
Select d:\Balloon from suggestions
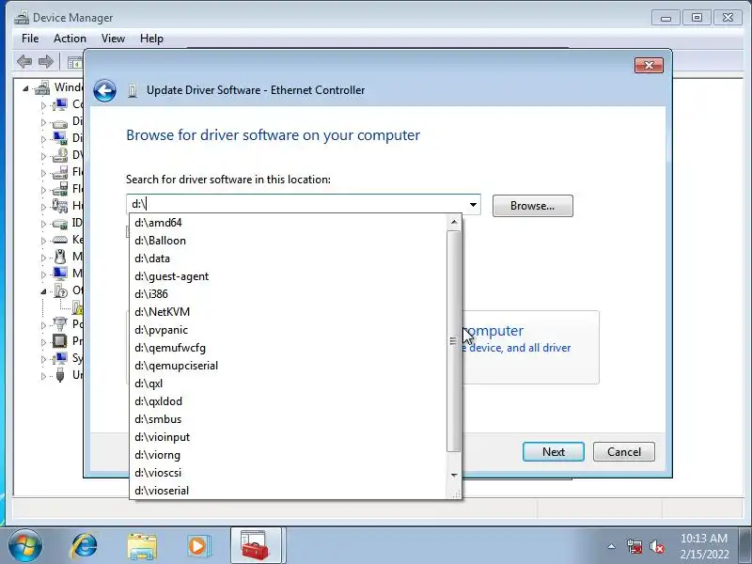[289, 241]
